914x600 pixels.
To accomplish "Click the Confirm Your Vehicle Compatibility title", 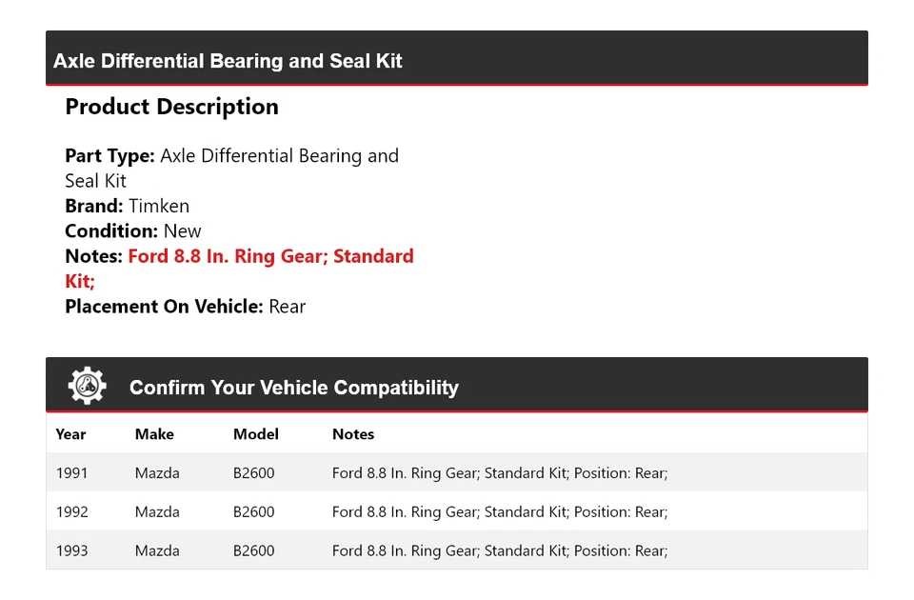I will (x=293, y=388).
